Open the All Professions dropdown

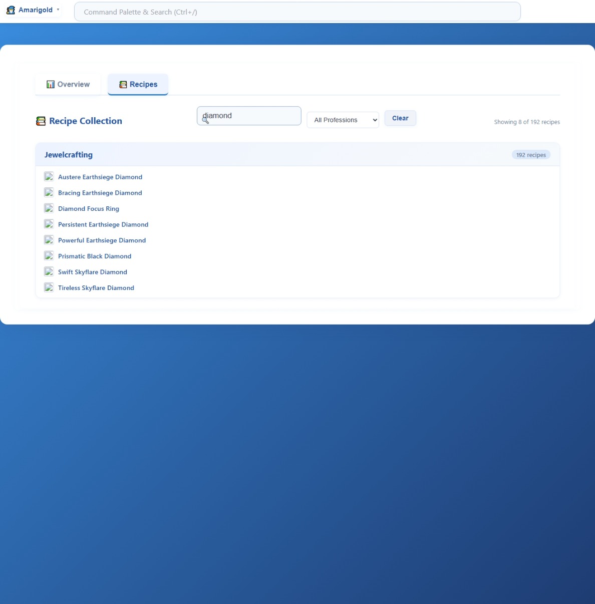coord(343,120)
